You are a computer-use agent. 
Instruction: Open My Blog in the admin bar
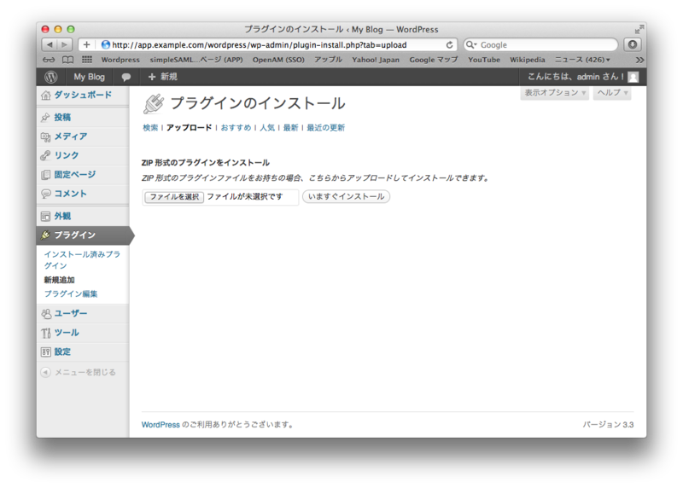[90, 77]
